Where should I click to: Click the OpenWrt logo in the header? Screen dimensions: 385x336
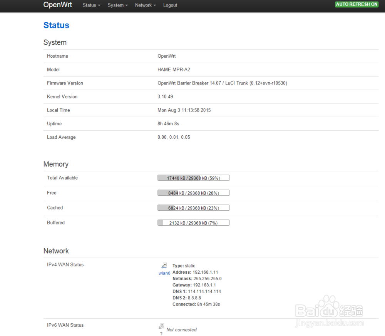click(57, 5)
